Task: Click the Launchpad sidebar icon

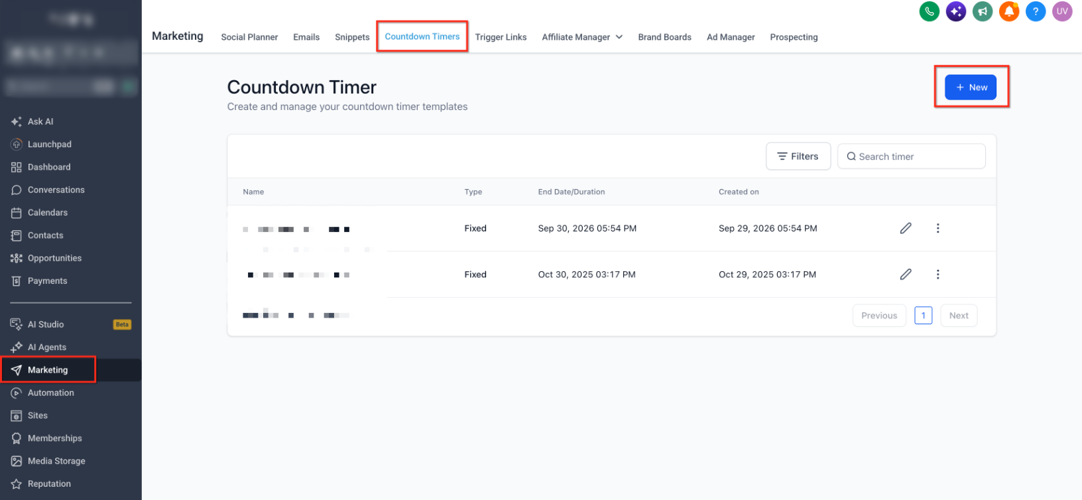Action: click(17, 145)
